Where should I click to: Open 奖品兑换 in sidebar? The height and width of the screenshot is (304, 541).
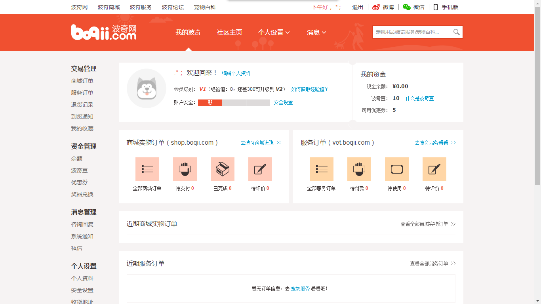pyautogui.click(x=82, y=194)
